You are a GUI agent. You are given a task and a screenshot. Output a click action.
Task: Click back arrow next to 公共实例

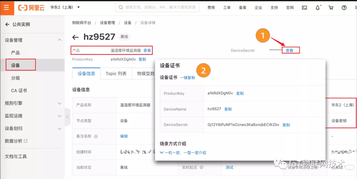(x=7, y=24)
